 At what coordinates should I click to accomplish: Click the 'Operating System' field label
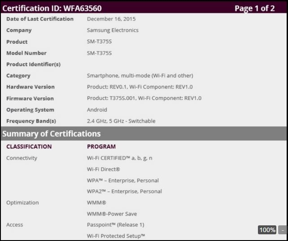click(x=31, y=110)
